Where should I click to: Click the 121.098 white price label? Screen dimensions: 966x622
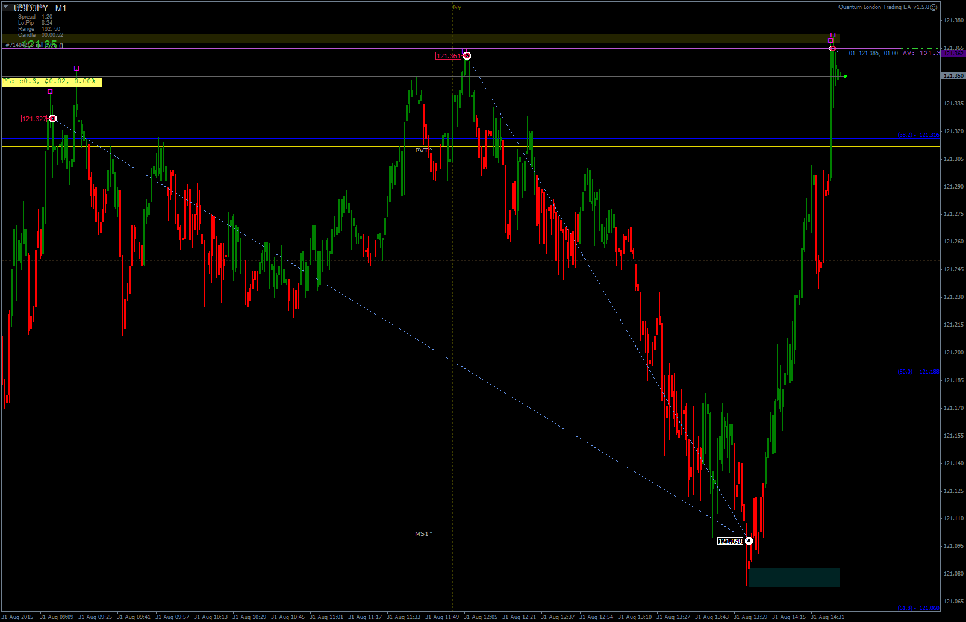click(x=730, y=541)
